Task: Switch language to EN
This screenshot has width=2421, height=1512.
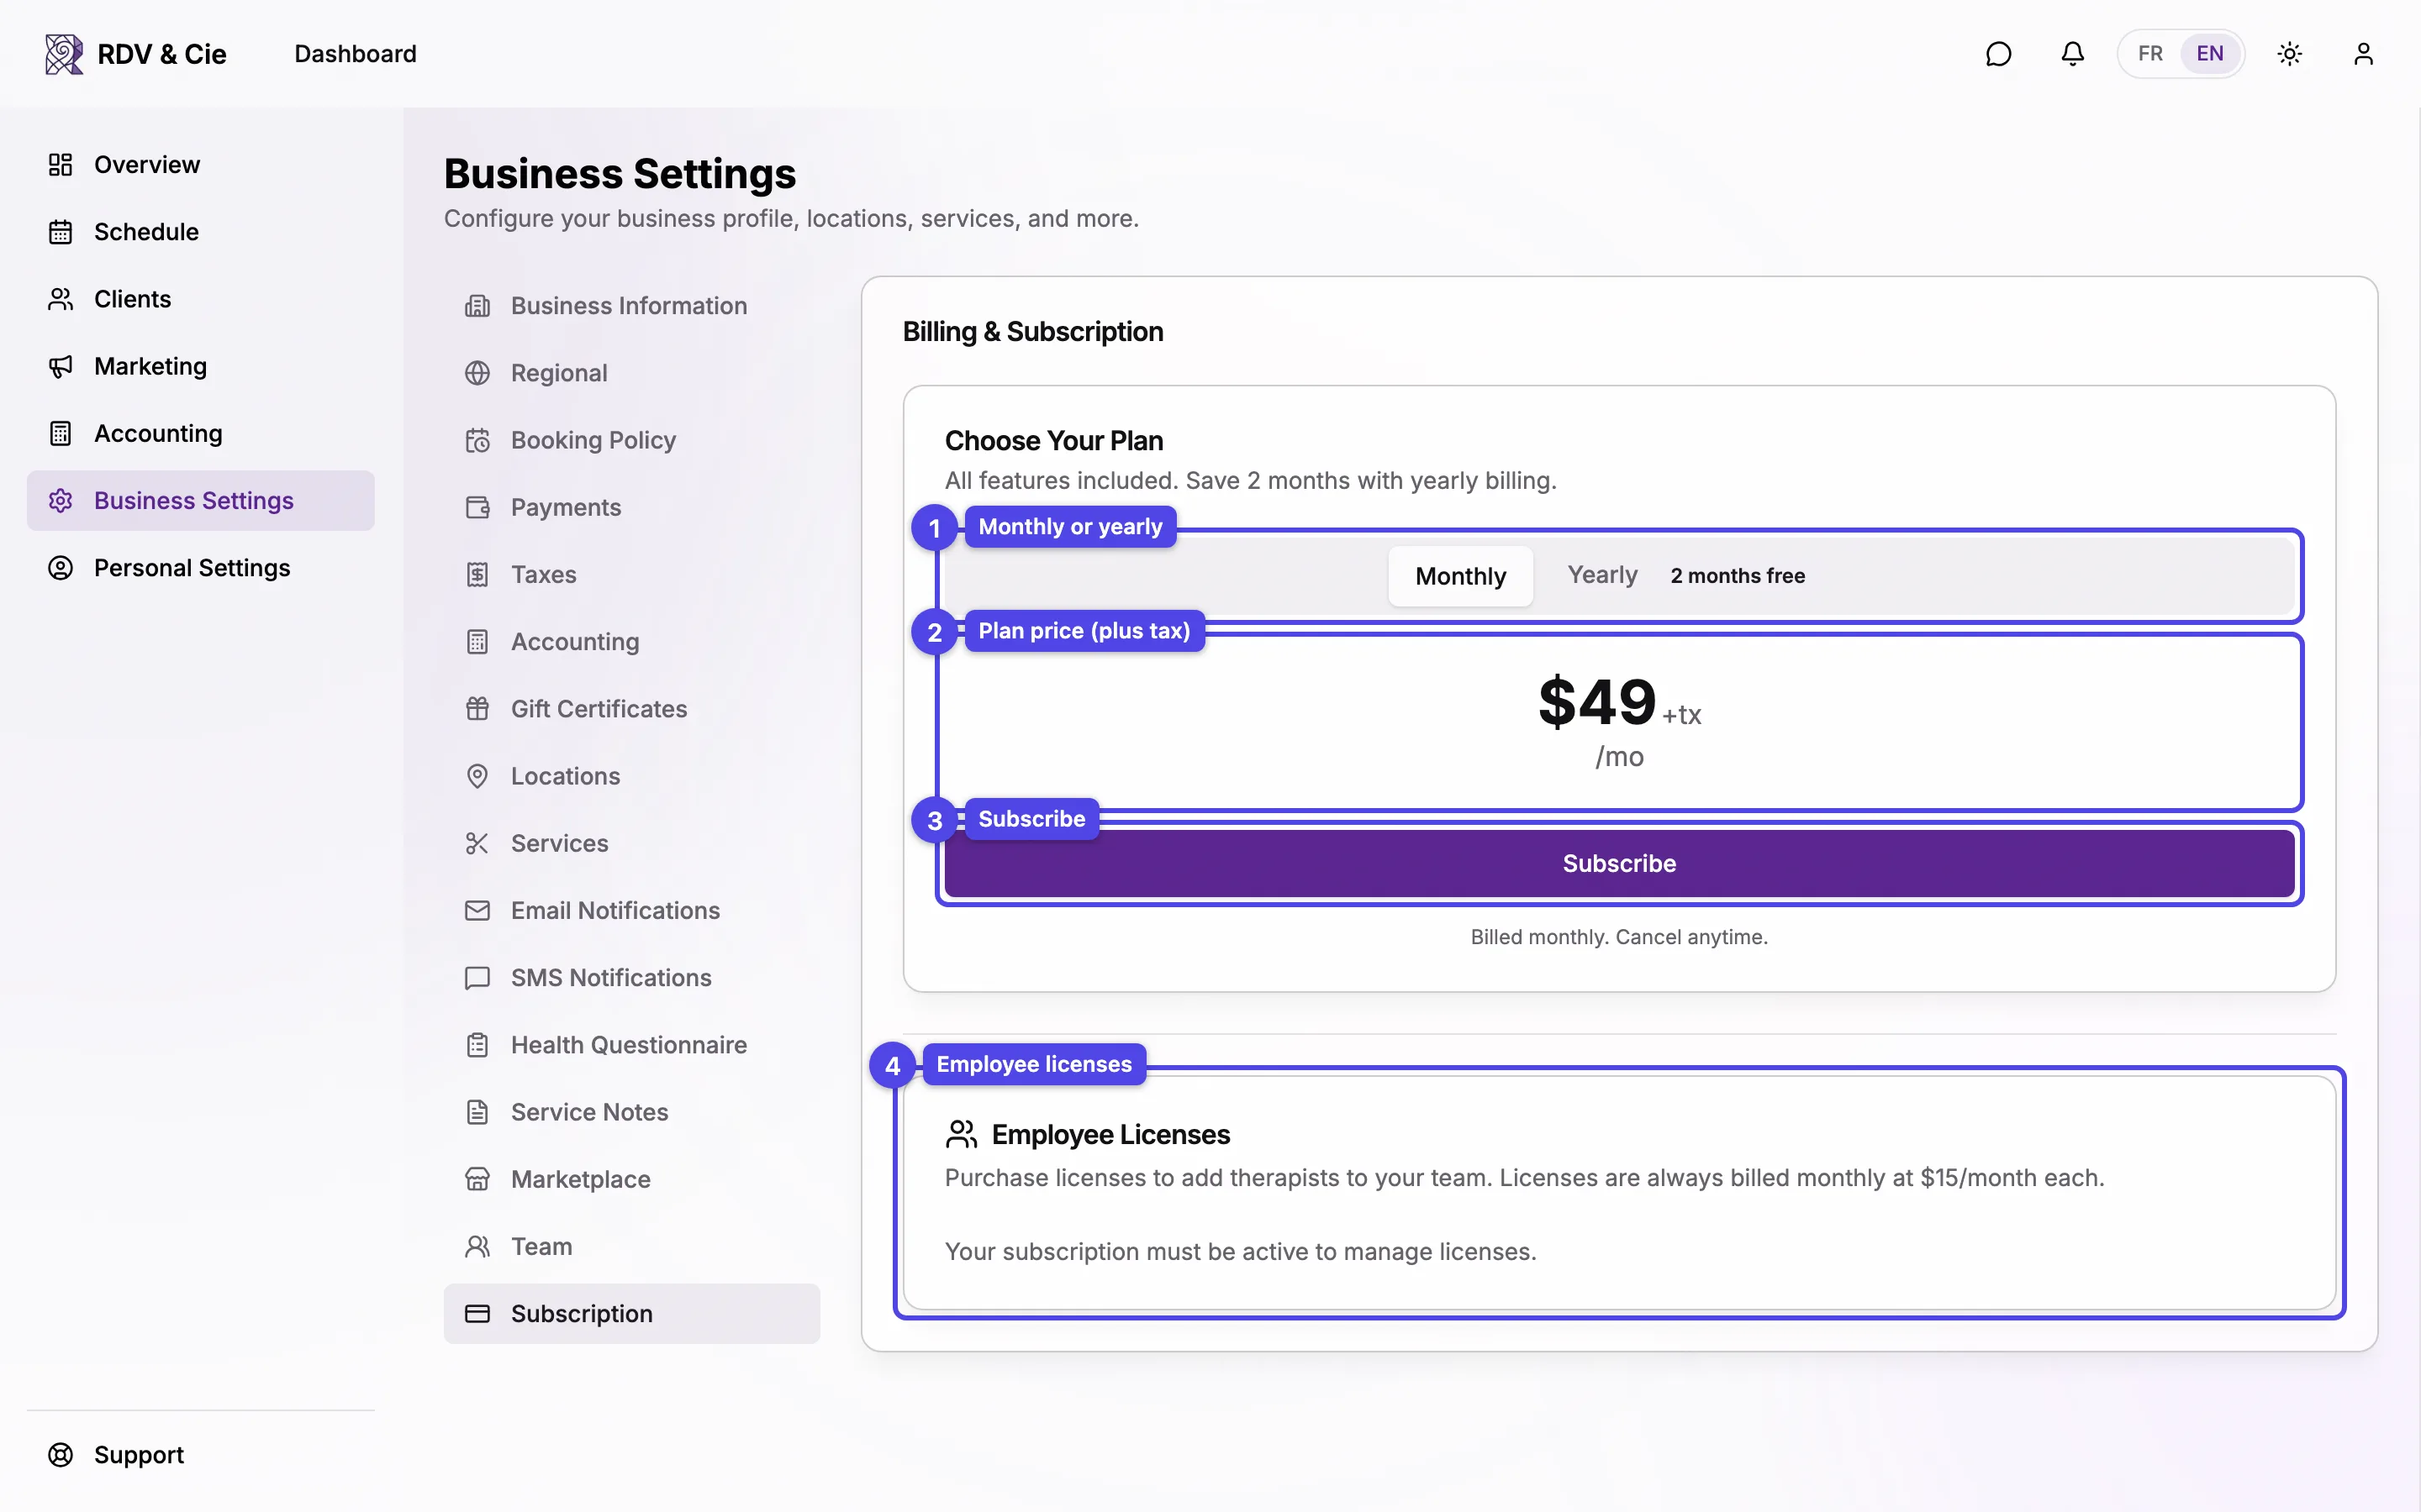Action: (2210, 54)
